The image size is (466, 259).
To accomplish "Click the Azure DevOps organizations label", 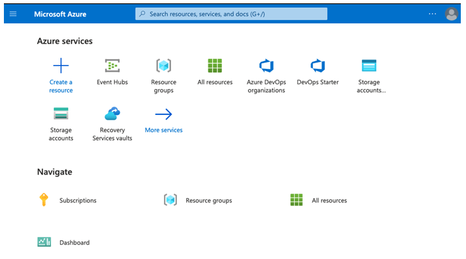I will [266, 86].
